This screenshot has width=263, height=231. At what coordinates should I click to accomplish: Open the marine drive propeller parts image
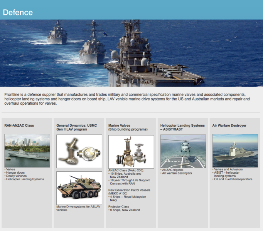click(x=79, y=151)
